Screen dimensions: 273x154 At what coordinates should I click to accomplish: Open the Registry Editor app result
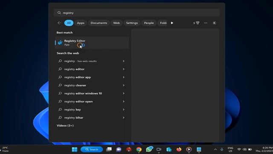[x=92, y=43]
